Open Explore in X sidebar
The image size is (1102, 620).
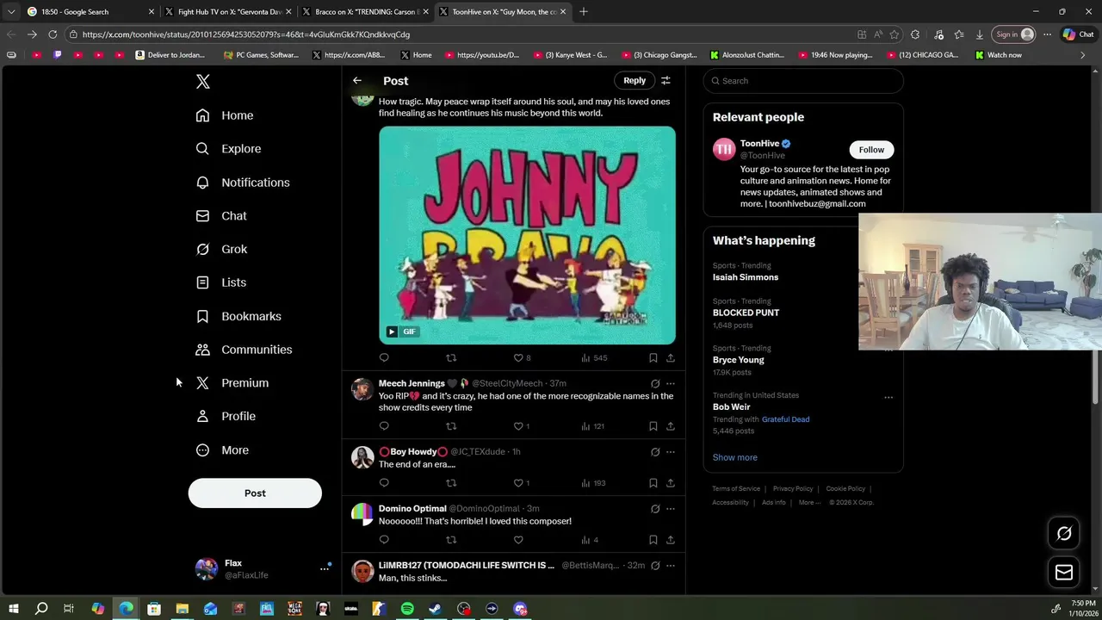[228, 149]
